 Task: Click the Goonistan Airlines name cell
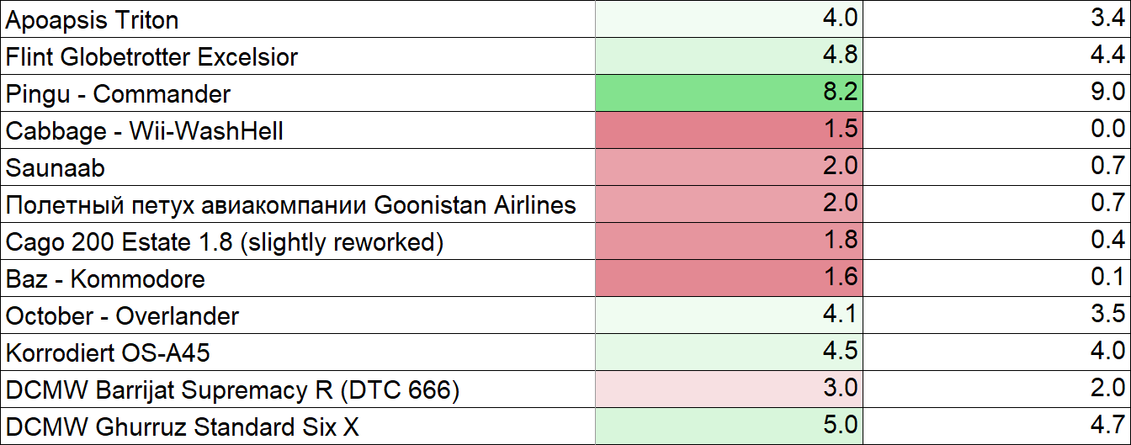298,204
